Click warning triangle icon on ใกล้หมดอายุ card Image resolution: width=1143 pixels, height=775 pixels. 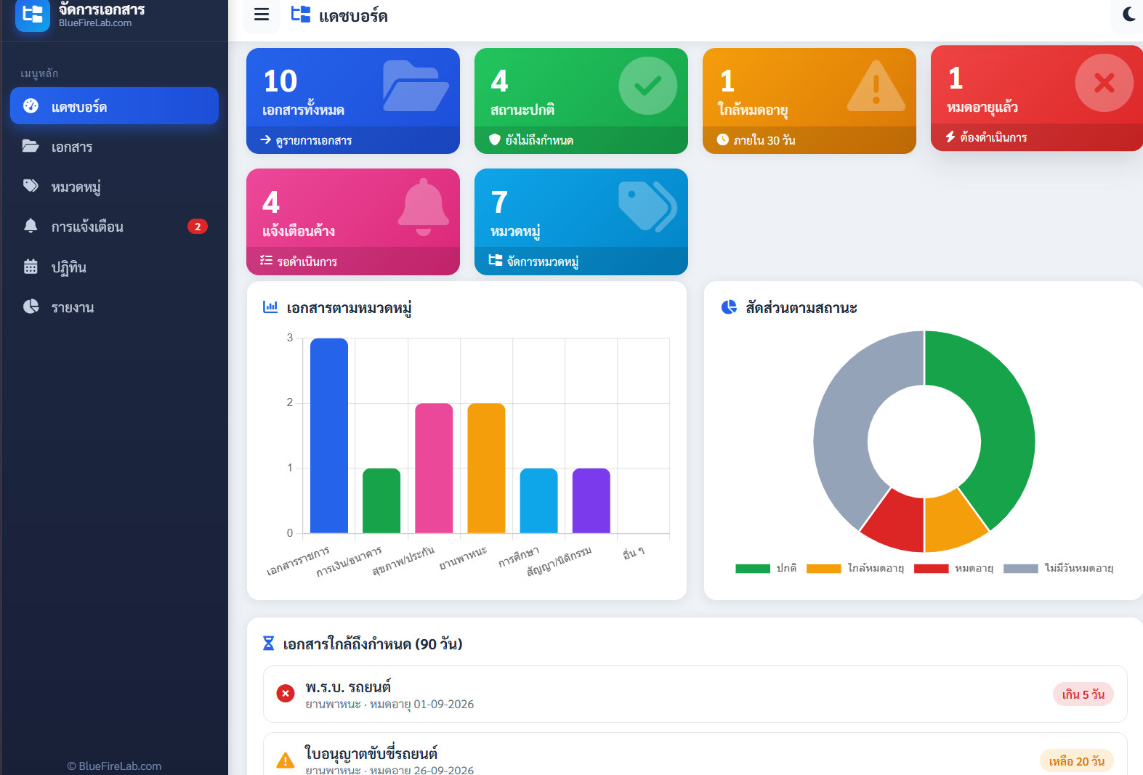pos(876,86)
